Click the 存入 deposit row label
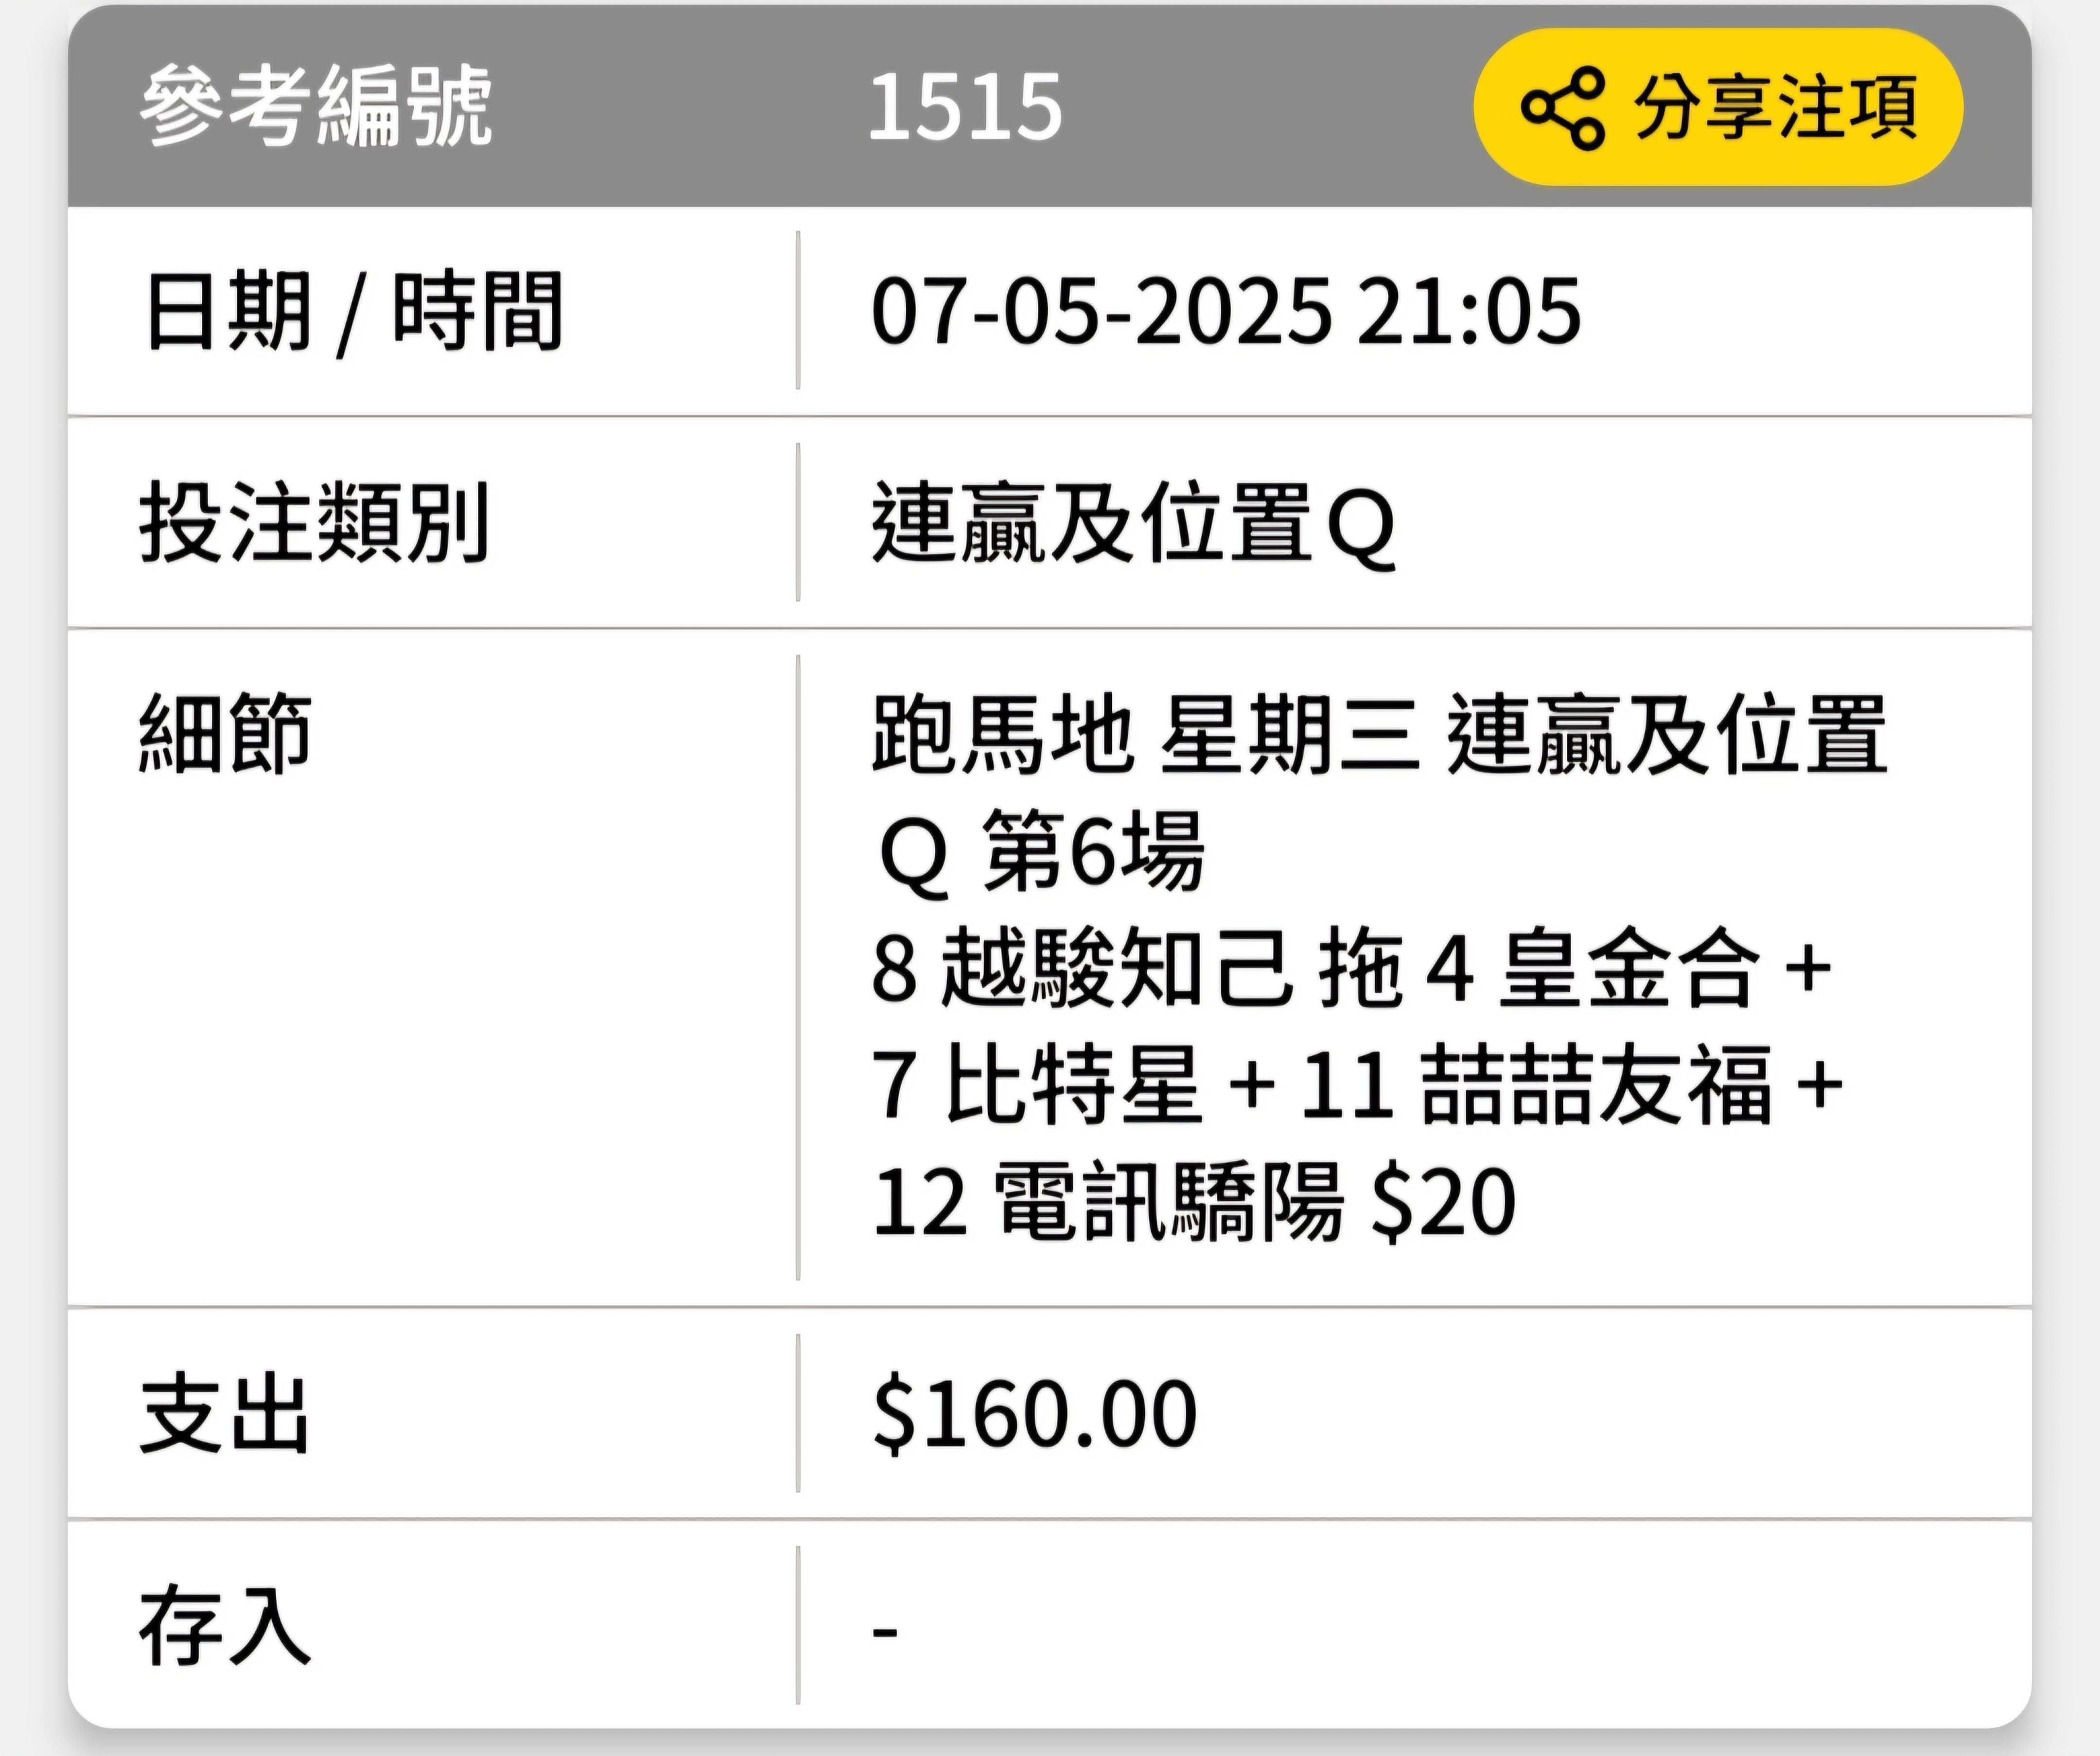The width and height of the screenshot is (2100, 1756). [225, 1625]
